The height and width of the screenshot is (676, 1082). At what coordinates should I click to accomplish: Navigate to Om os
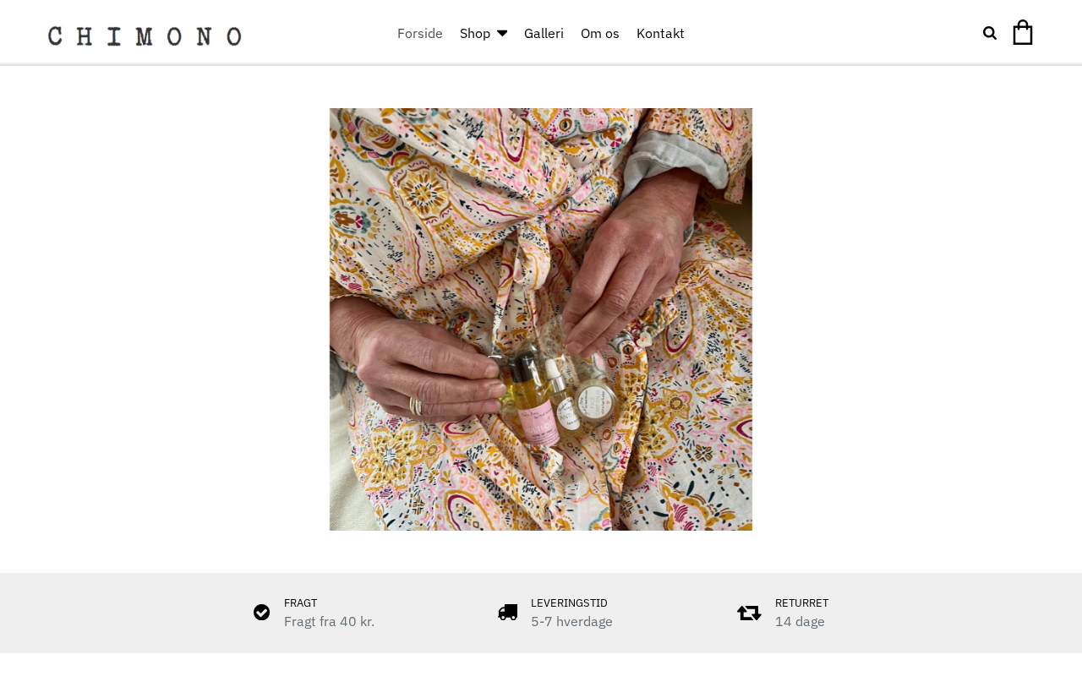[600, 33]
